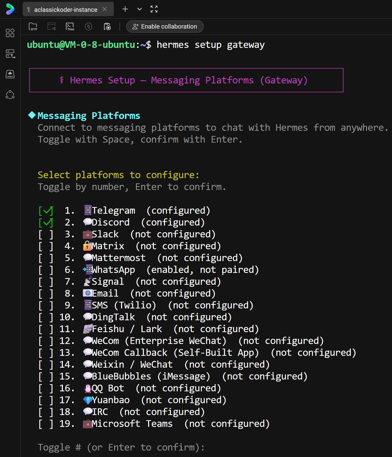Click the WhatsApp phone emoji icon

click(x=88, y=270)
